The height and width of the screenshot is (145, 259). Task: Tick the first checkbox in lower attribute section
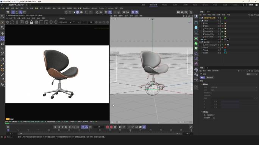point(214,115)
